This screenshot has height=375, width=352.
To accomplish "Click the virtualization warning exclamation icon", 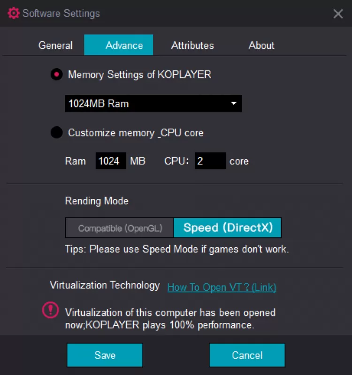I will (51, 310).
